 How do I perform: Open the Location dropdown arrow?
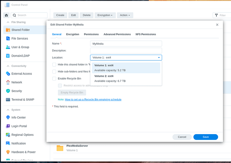159,58
